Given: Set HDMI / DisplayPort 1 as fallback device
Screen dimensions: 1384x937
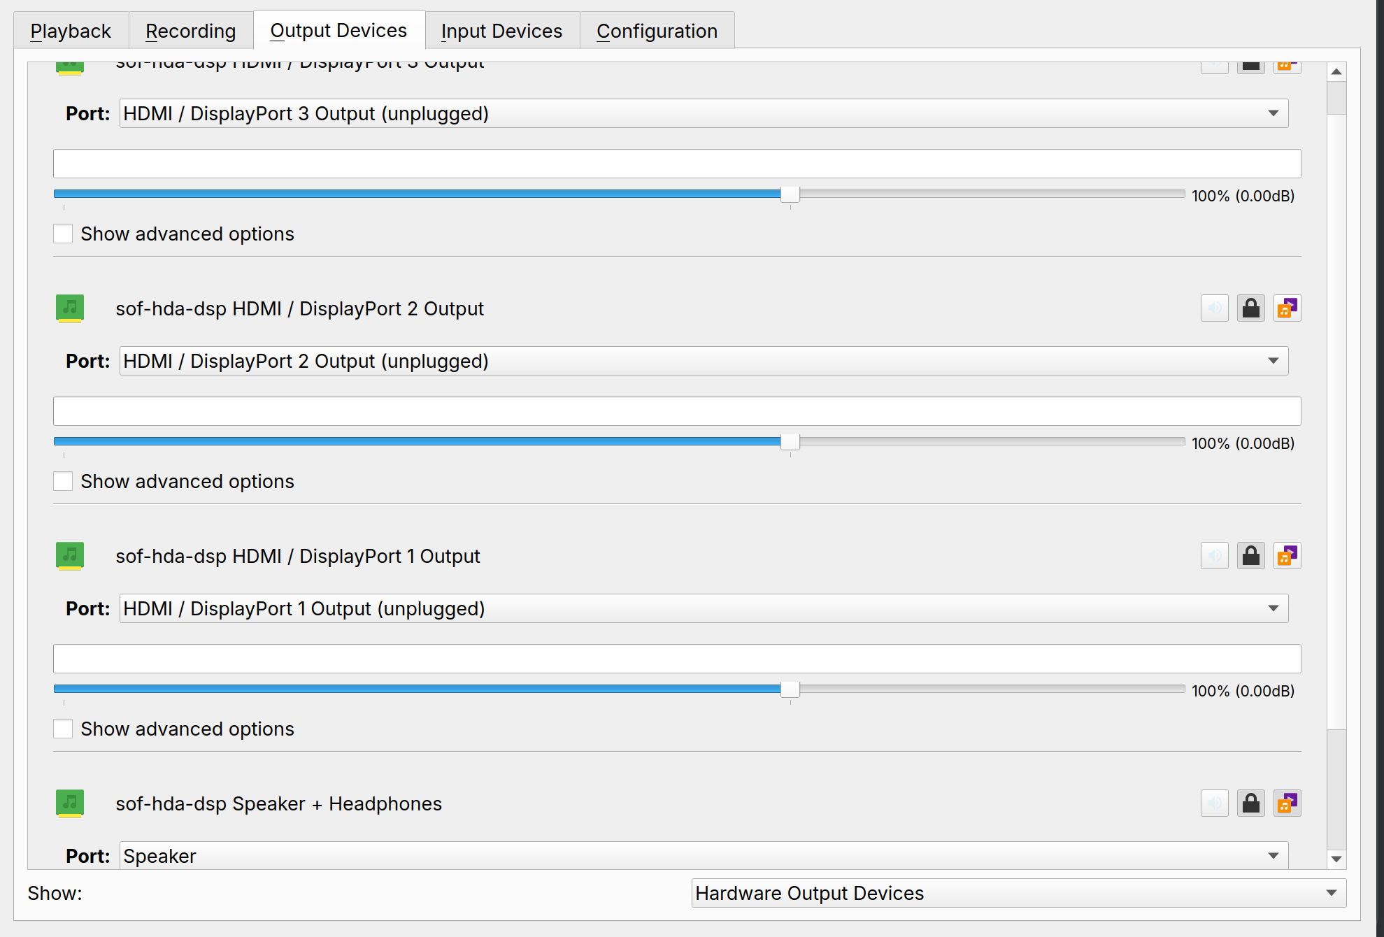Looking at the screenshot, I should point(1287,556).
